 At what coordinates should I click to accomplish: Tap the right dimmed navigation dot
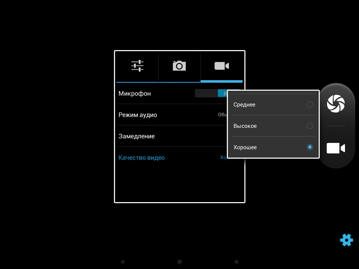pyautogui.click(x=236, y=262)
